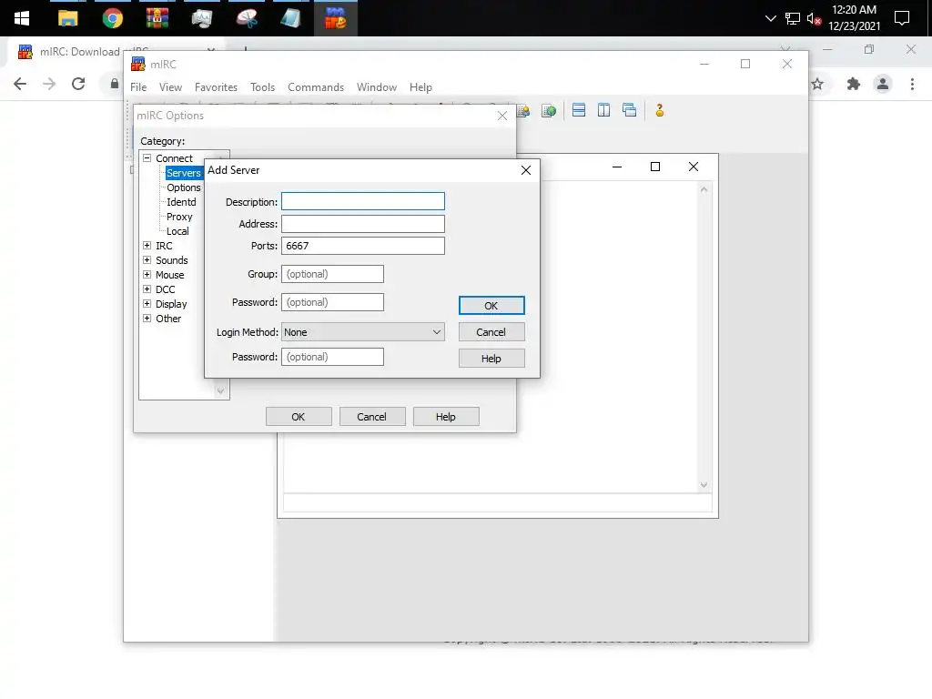Select Local under Connect
This screenshot has height=699, width=932.
[177, 231]
